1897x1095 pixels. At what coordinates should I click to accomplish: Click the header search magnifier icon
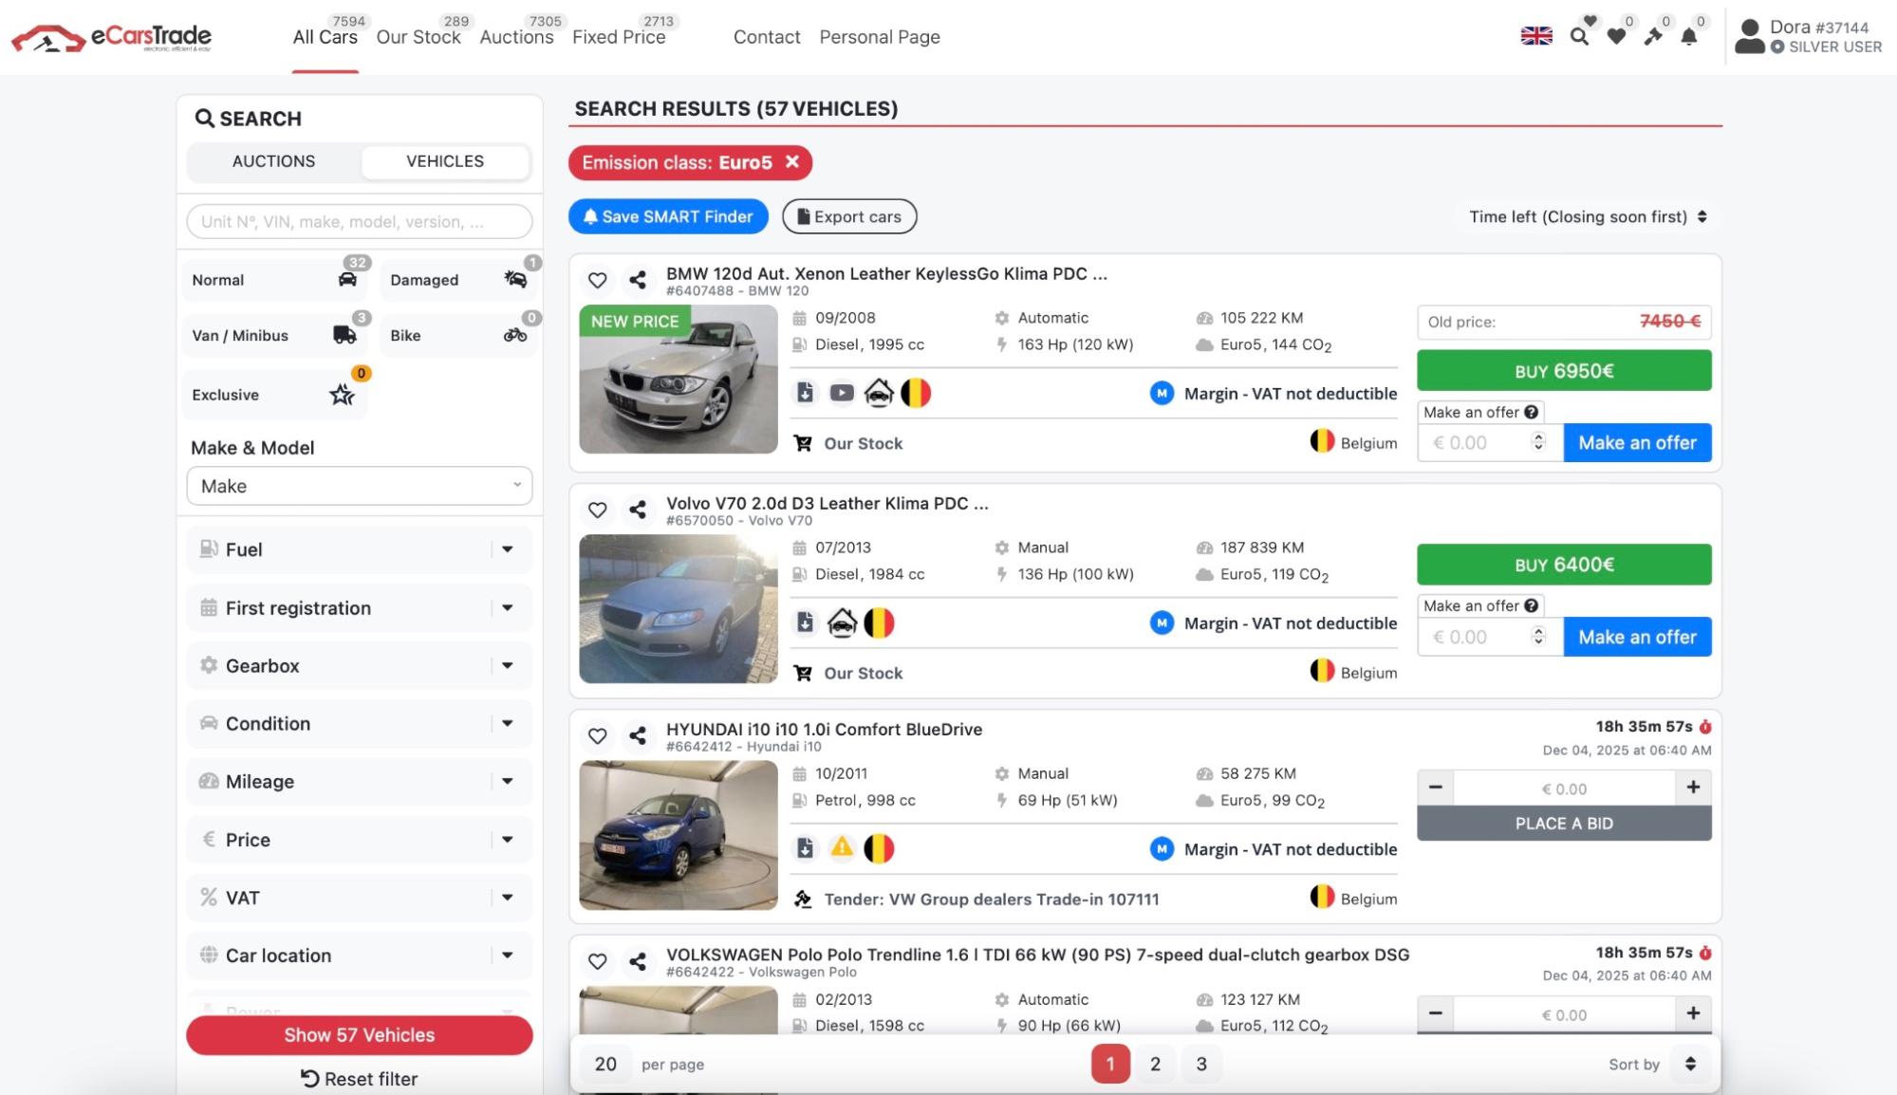point(1579,37)
